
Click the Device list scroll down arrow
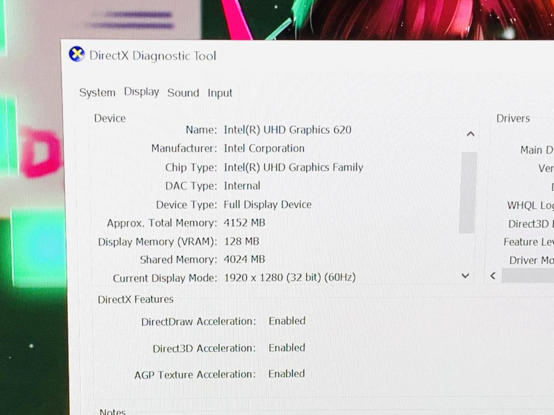click(x=465, y=276)
